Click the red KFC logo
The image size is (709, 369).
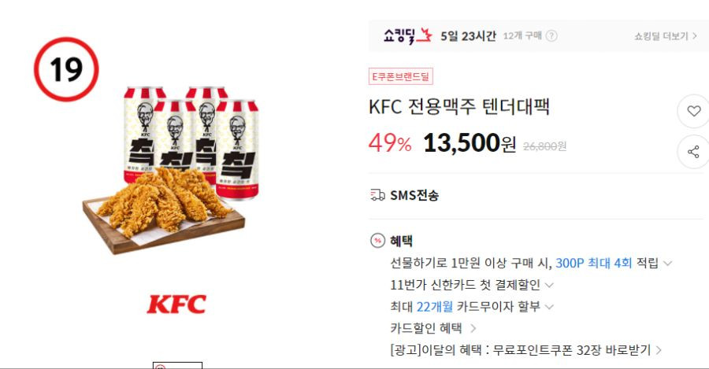click(x=176, y=304)
